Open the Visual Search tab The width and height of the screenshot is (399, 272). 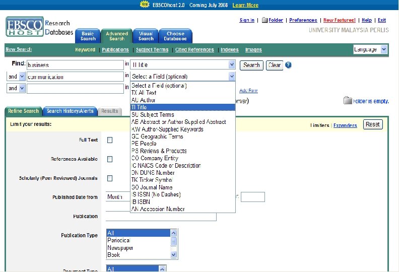(x=146, y=36)
